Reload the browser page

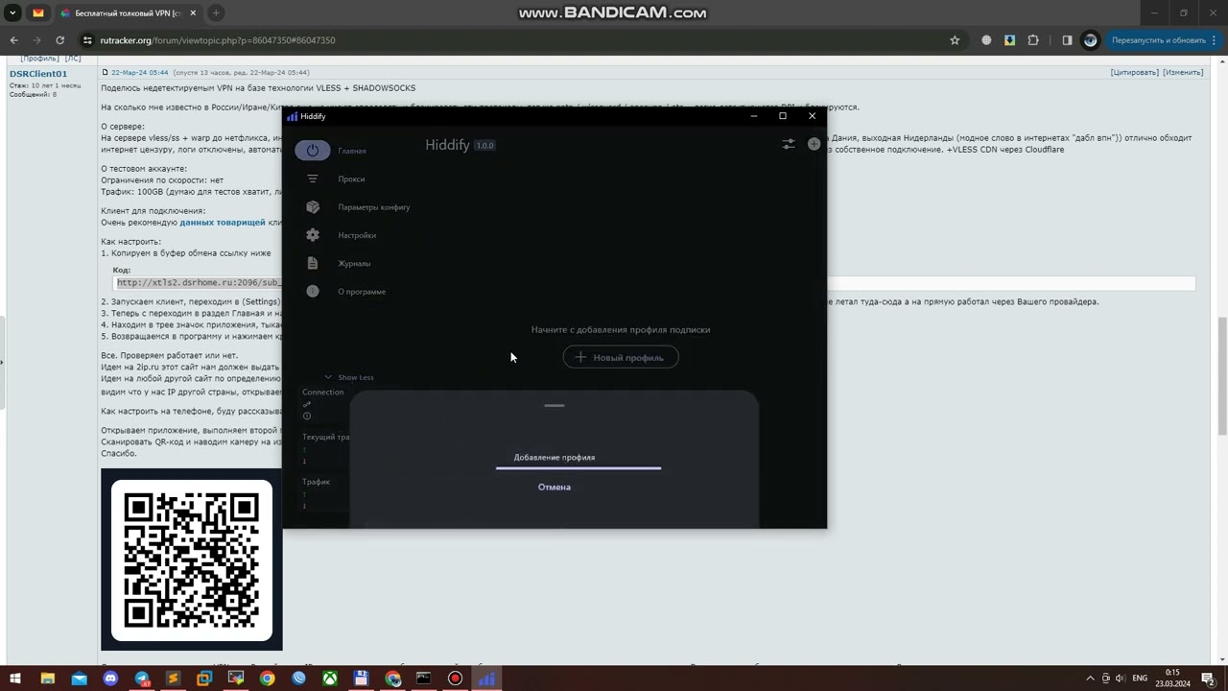[59, 40]
